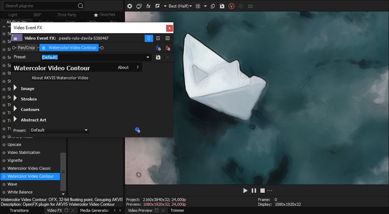Switch to the Trimmer tab
The width and height of the screenshot is (389, 214).
tap(177, 210)
